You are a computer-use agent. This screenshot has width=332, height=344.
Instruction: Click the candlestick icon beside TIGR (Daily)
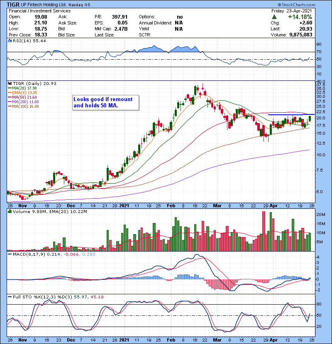(10, 83)
